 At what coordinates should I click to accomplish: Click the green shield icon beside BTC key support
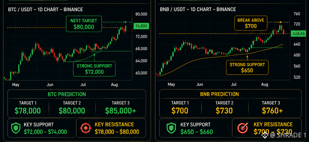[x=16, y=128]
